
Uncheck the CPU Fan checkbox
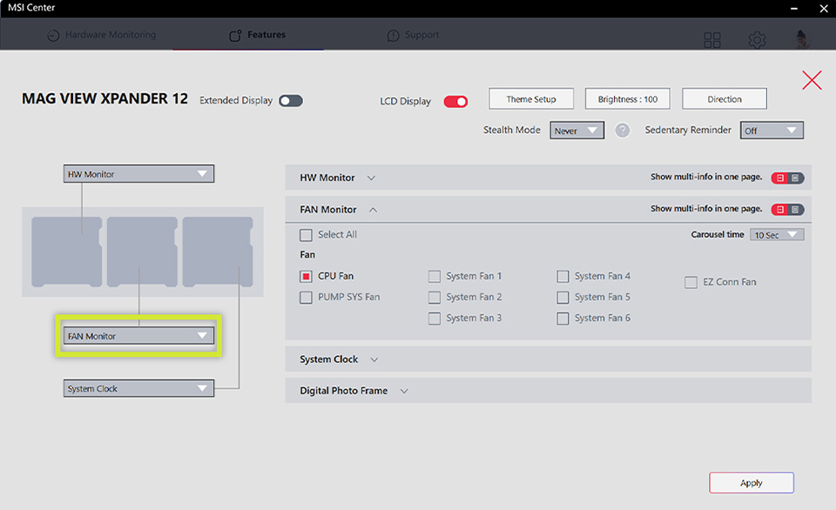[x=306, y=276]
